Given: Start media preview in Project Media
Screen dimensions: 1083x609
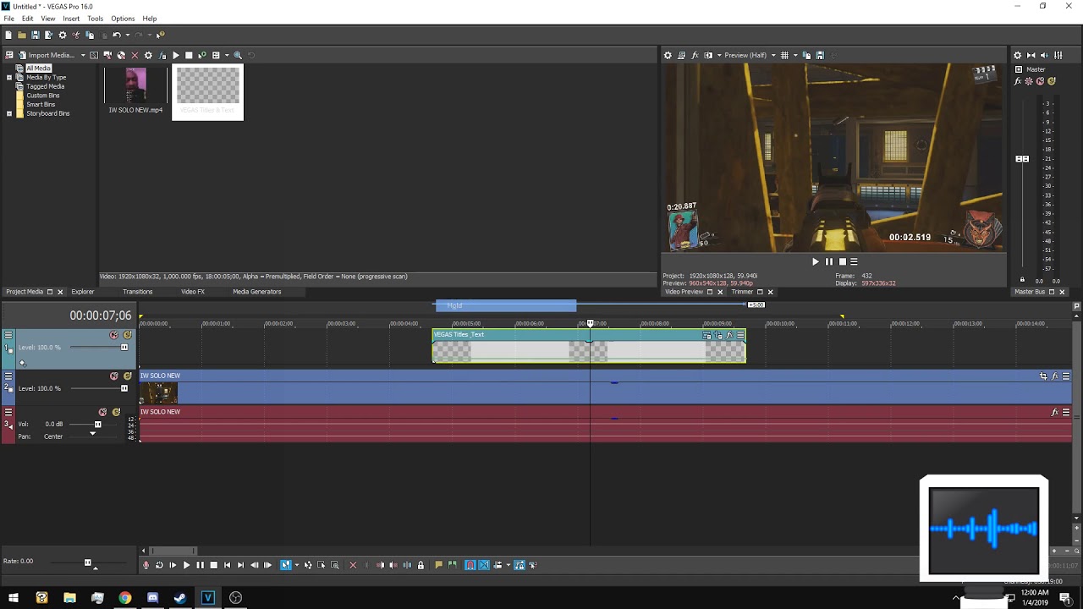Looking at the screenshot, I should (x=175, y=55).
